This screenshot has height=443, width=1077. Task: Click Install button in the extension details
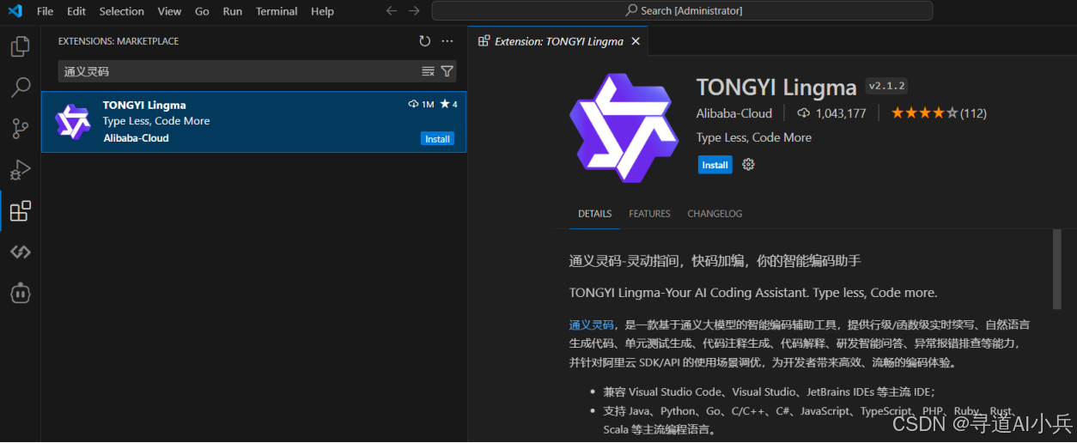[x=715, y=165]
